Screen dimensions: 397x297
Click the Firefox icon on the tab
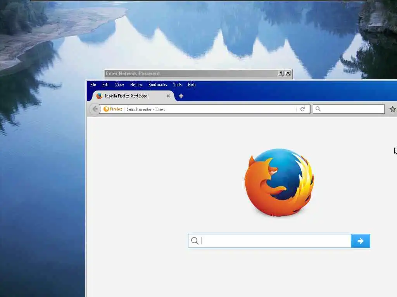coord(99,96)
